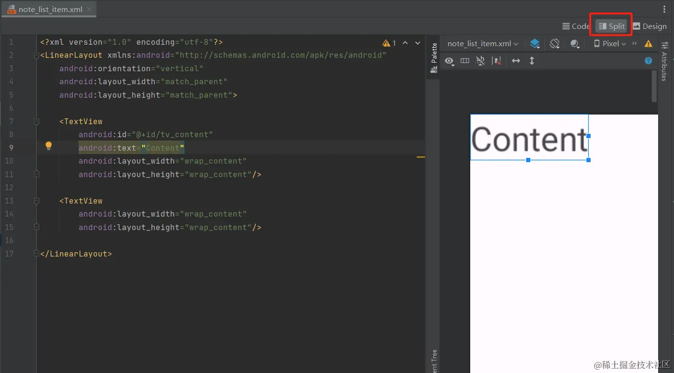Collapse the LinearLayout tag fold marker
This screenshot has height=373, width=674.
pyautogui.click(x=37, y=56)
